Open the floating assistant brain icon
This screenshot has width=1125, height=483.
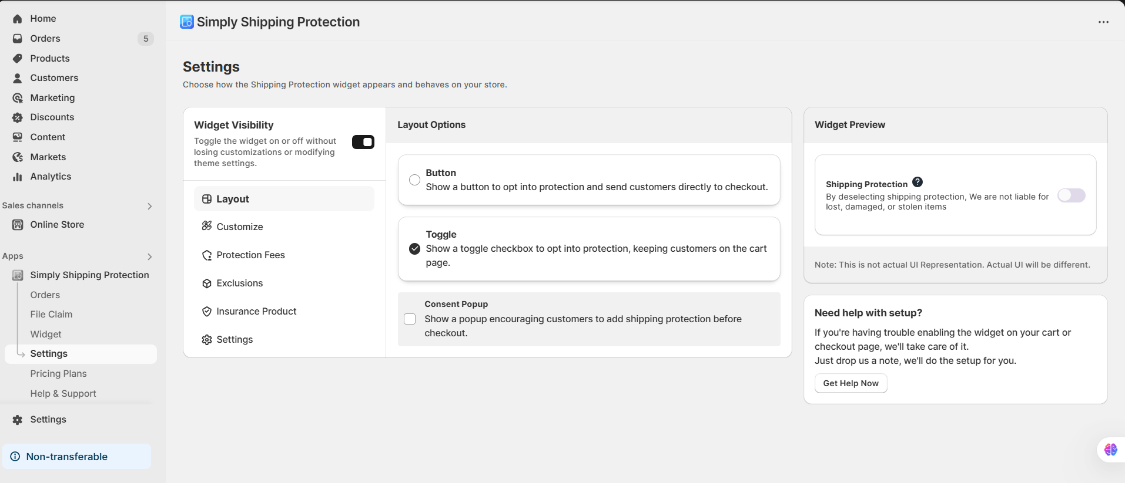click(1110, 450)
